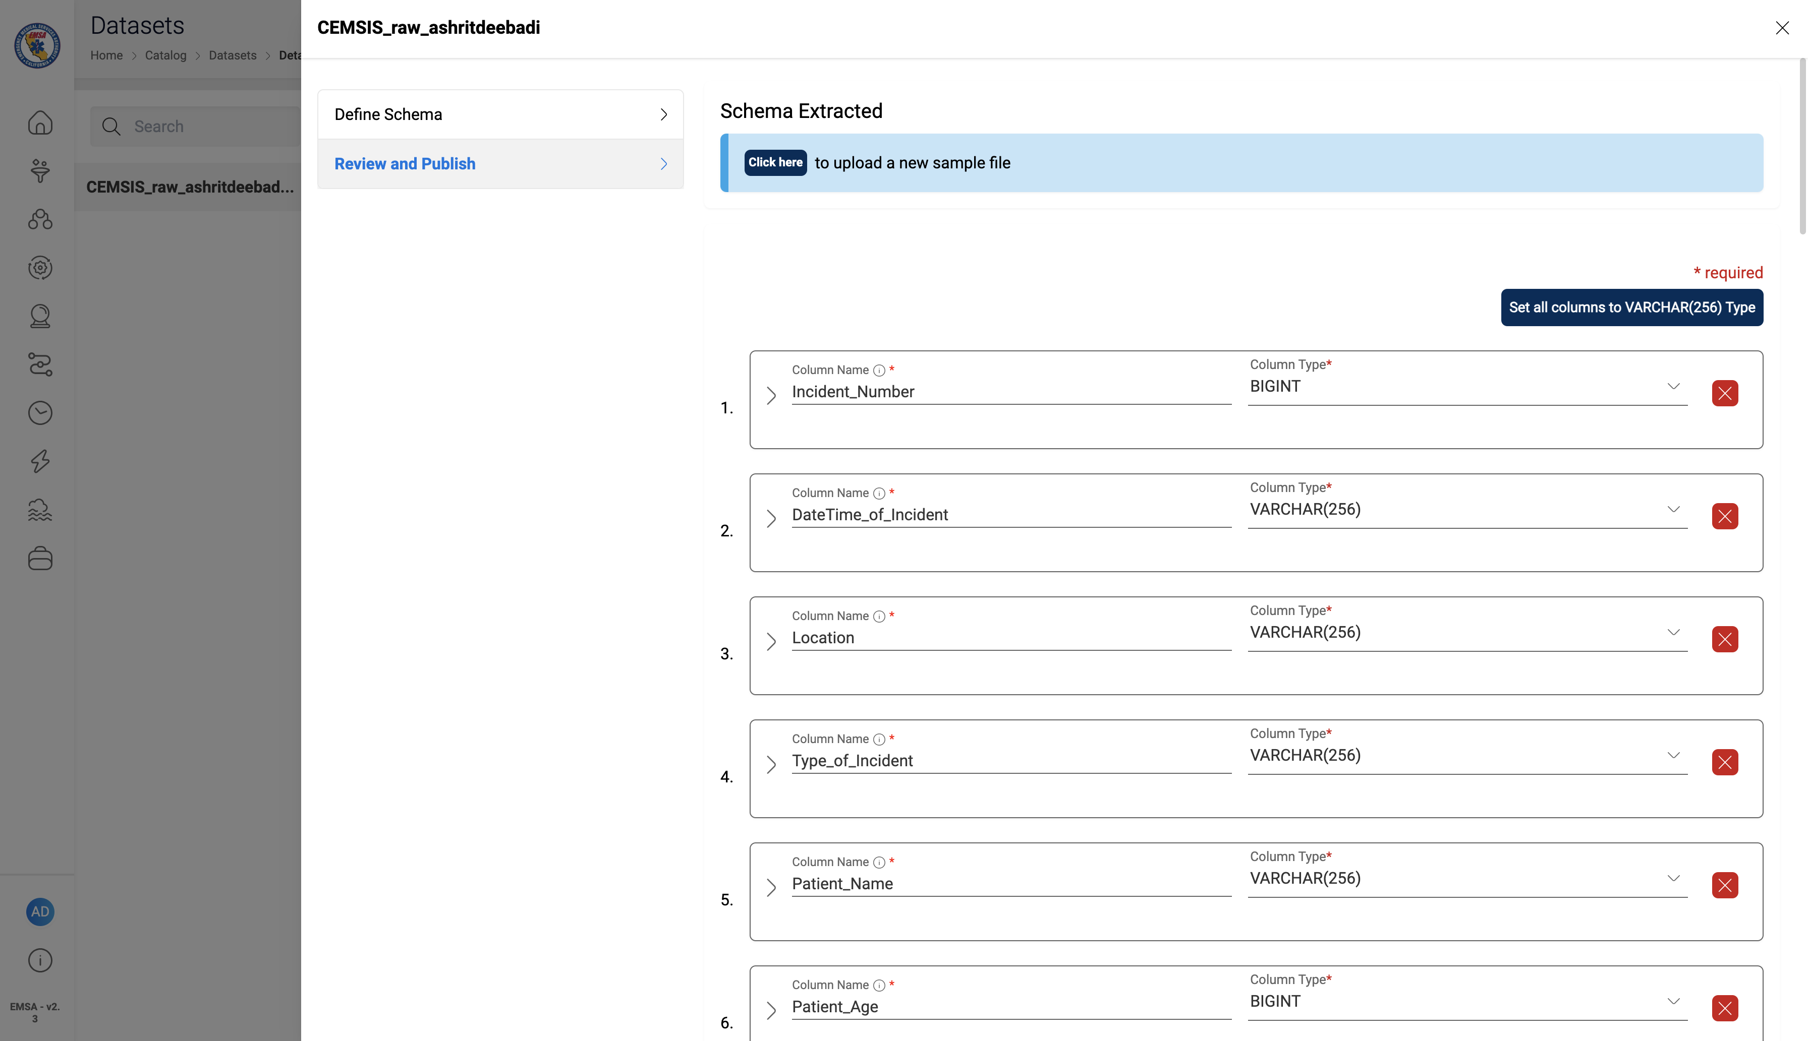
Task: Open the three-circles cluster sidebar icon
Action: pos(40,219)
